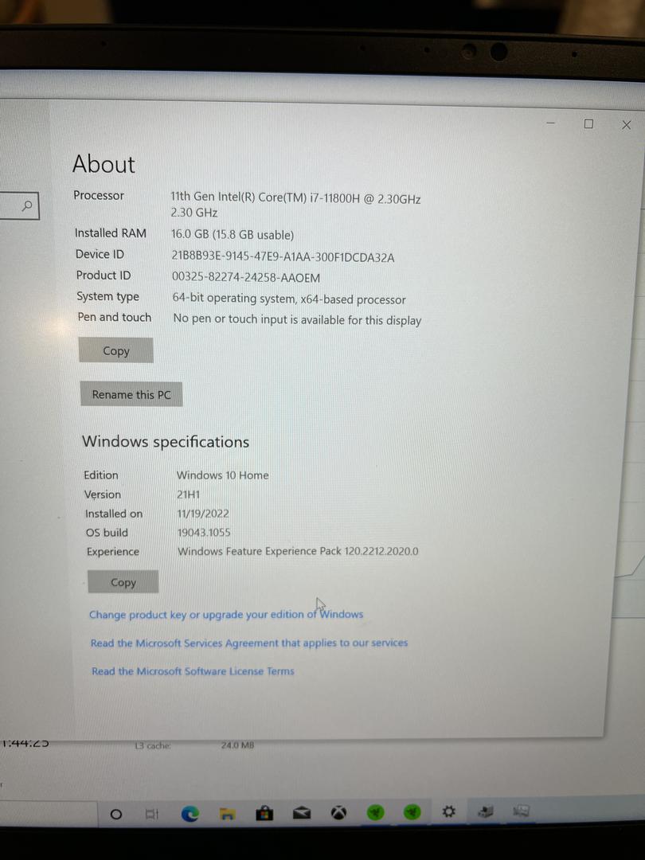Image resolution: width=645 pixels, height=860 pixels.
Task: Open the Microsoft Software License Terms link
Action: click(193, 671)
